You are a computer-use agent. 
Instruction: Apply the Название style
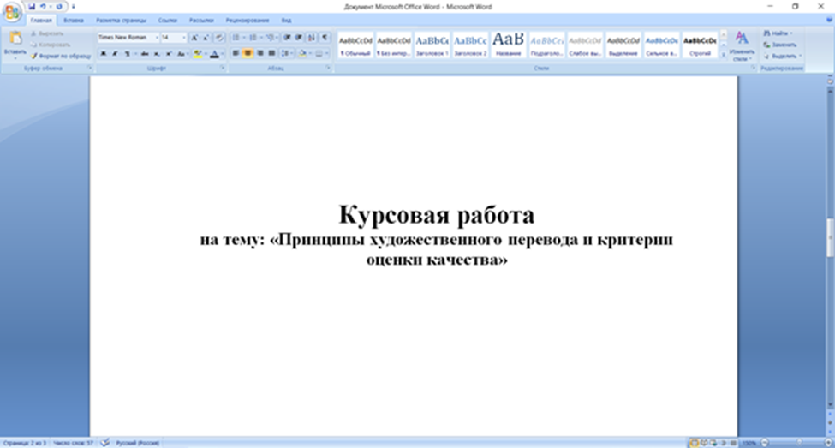point(508,45)
